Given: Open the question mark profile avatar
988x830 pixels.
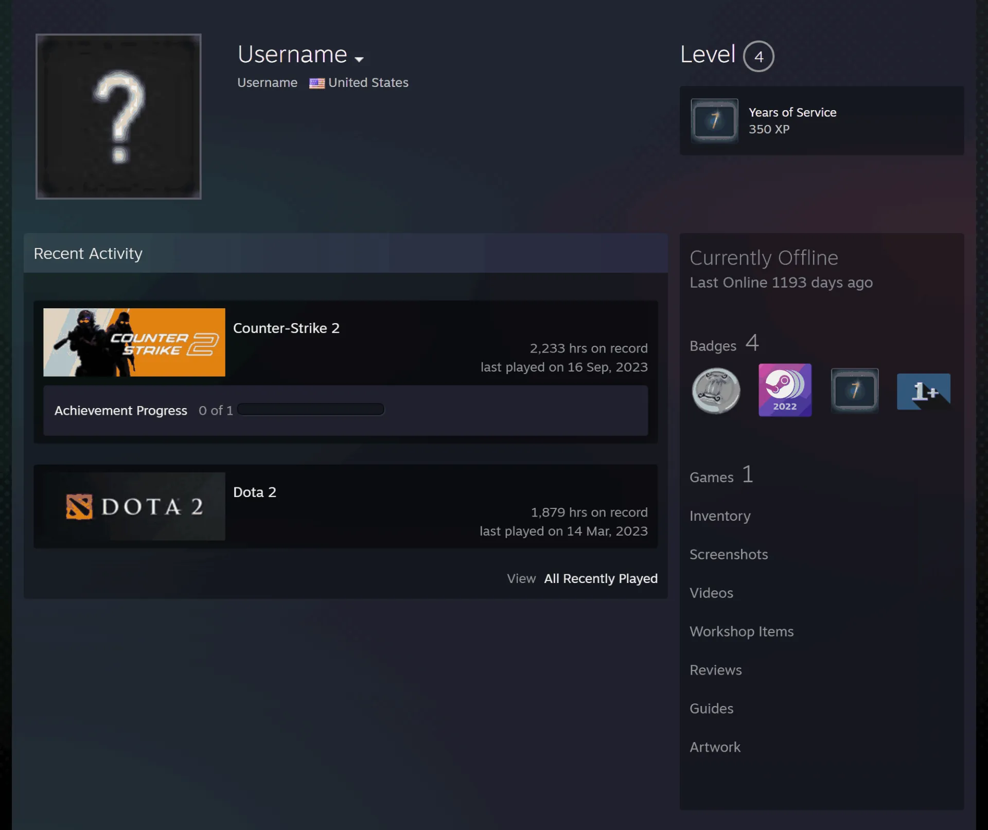Looking at the screenshot, I should click(x=118, y=116).
